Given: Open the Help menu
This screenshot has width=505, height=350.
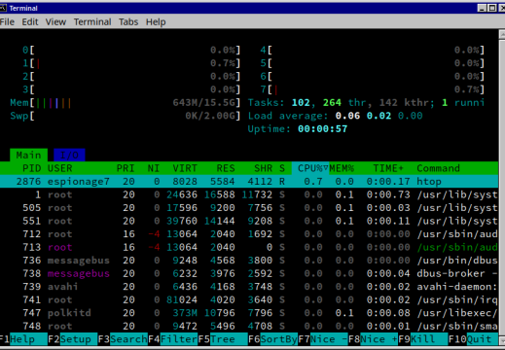Looking at the screenshot, I should [156, 21].
